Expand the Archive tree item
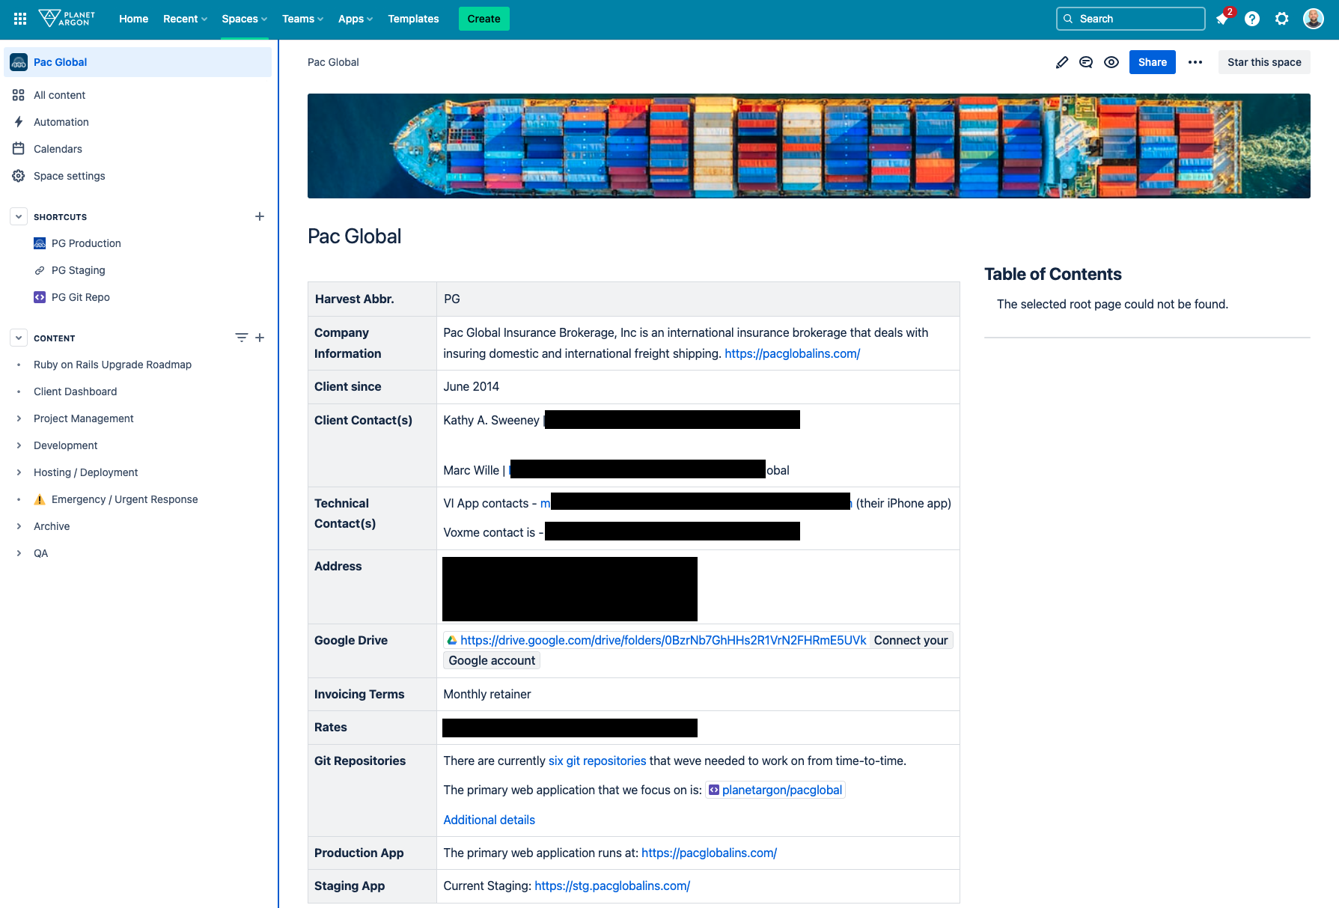Image resolution: width=1339 pixels, height=908 pixels. pos(19,526)
